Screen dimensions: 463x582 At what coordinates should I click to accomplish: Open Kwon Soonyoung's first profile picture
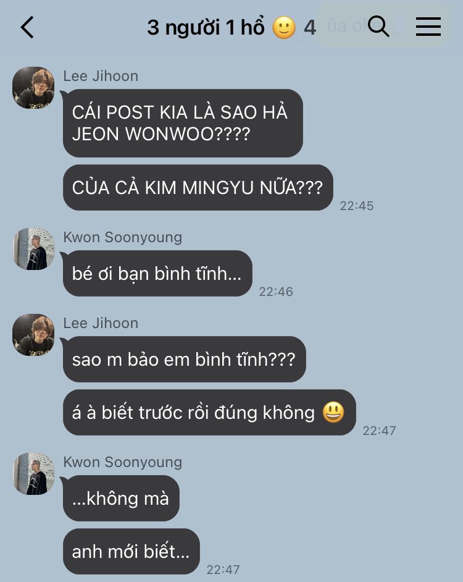pos(33,249)
